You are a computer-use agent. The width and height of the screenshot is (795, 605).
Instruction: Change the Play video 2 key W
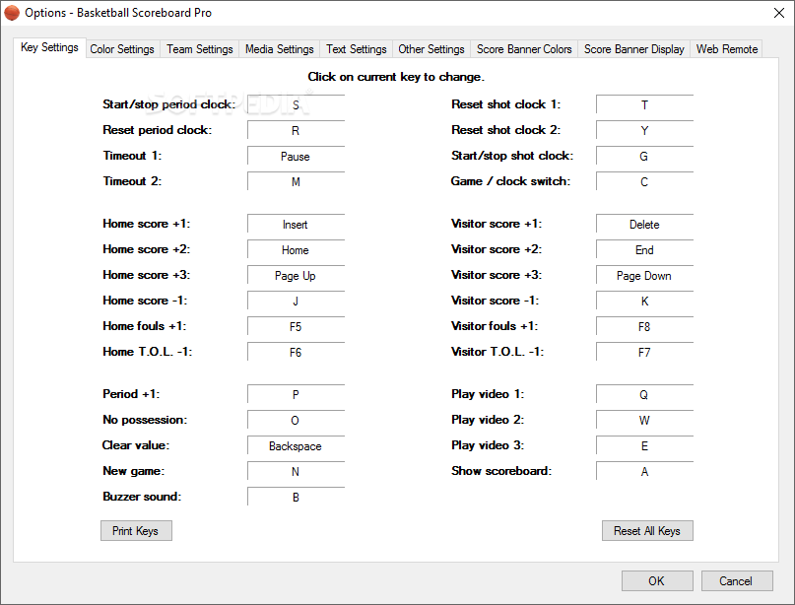click(x=644, y=420)
